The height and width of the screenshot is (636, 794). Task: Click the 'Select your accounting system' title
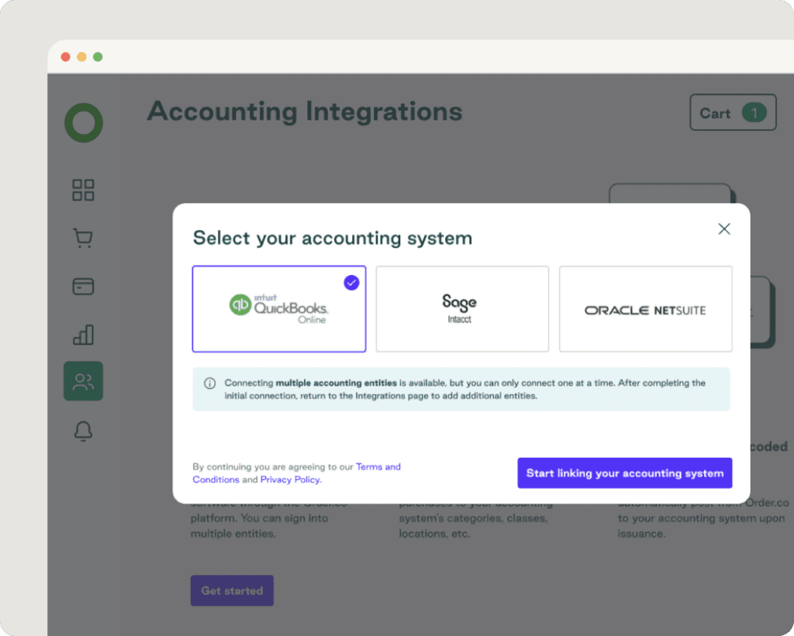tap(333, 238)
